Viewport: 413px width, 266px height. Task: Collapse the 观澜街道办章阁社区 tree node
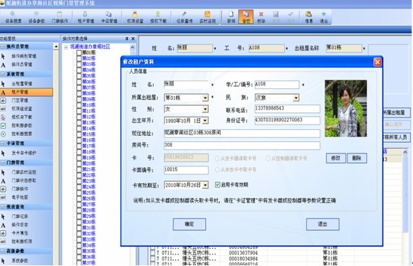66,47
